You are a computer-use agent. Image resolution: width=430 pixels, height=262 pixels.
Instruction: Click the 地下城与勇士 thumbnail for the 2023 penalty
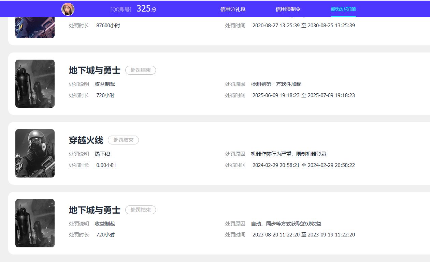pos(35,223)
